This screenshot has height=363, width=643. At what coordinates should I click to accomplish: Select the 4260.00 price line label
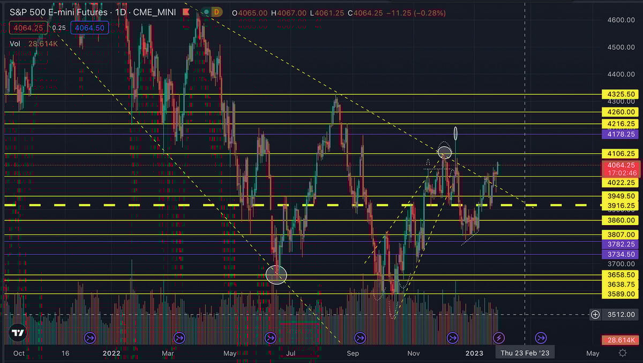pos(621,112)
